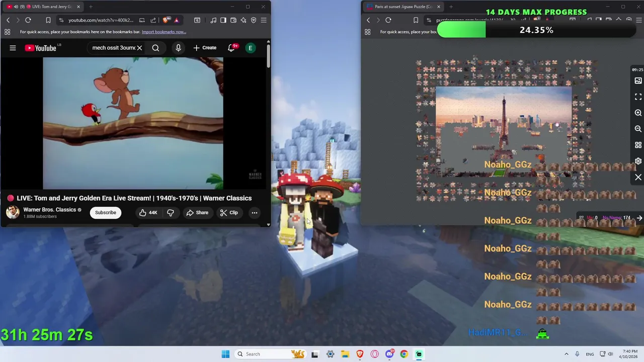Open a new tab in YouTube window
644x362 pixels.
pos(91,7)
